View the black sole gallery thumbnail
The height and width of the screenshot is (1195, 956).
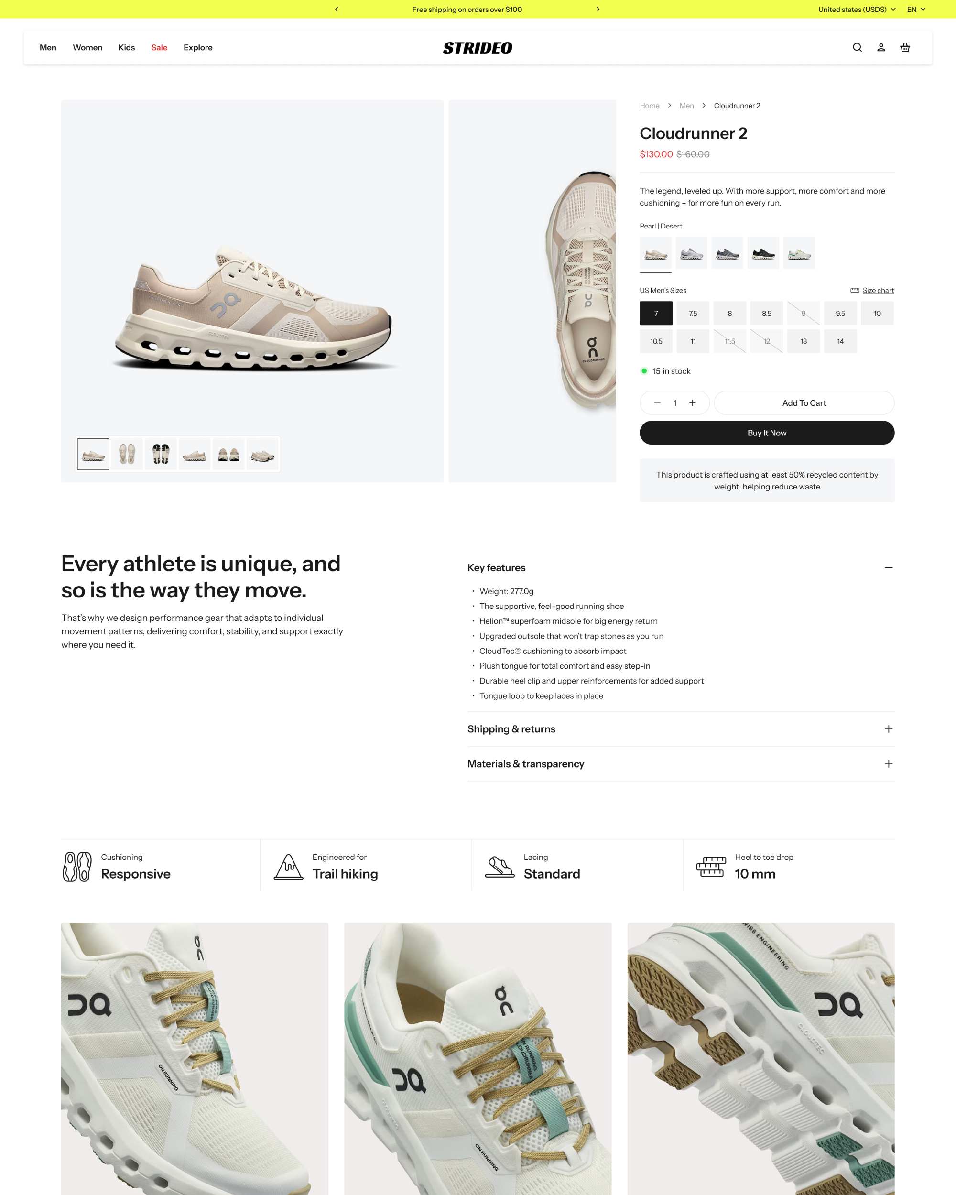pos(161,454)
